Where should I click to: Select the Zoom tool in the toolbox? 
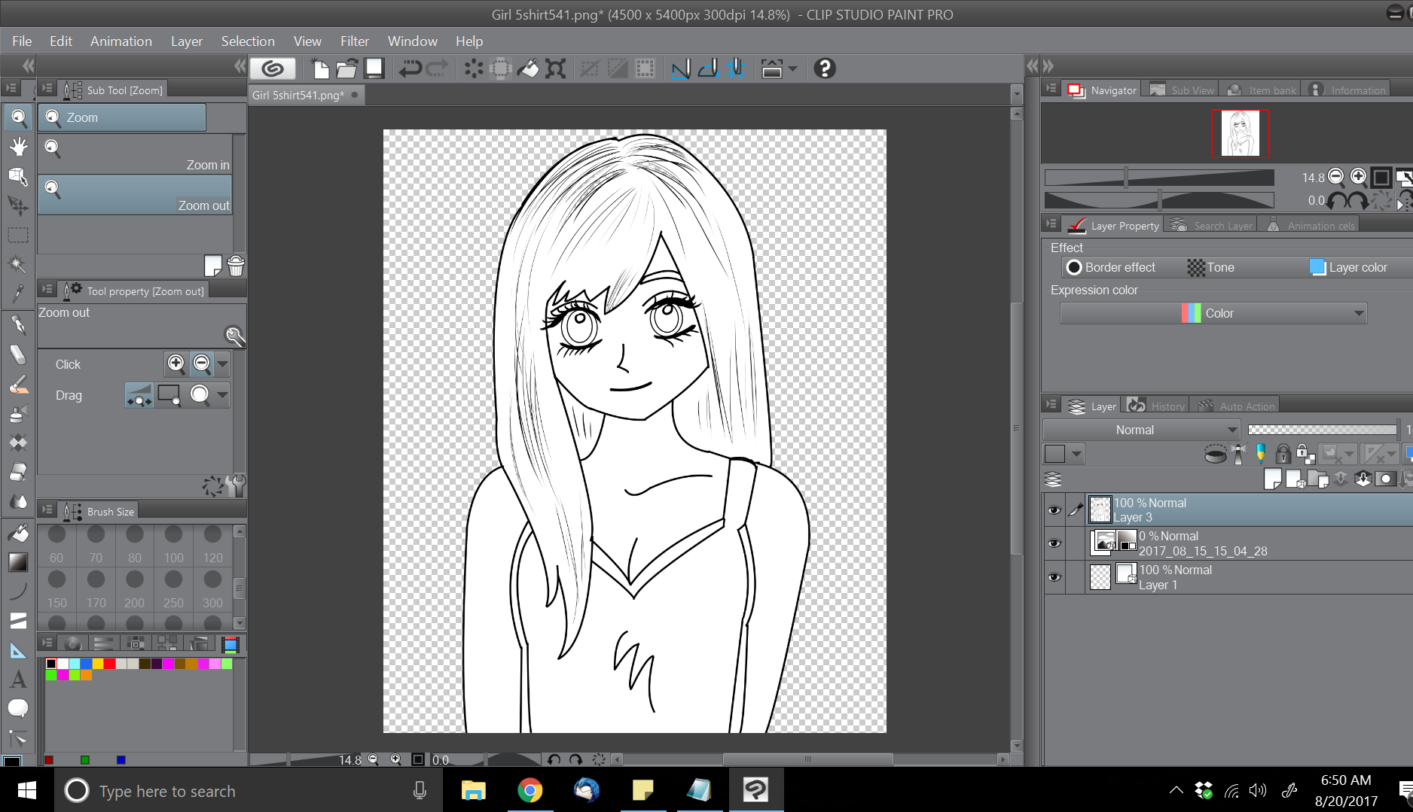pos(18,117)
